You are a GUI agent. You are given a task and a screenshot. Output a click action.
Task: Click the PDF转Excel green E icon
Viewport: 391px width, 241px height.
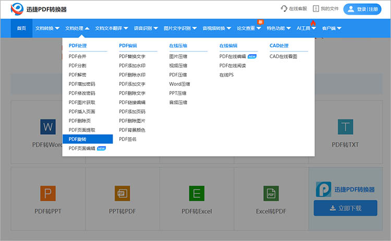(x=197, y=193)
